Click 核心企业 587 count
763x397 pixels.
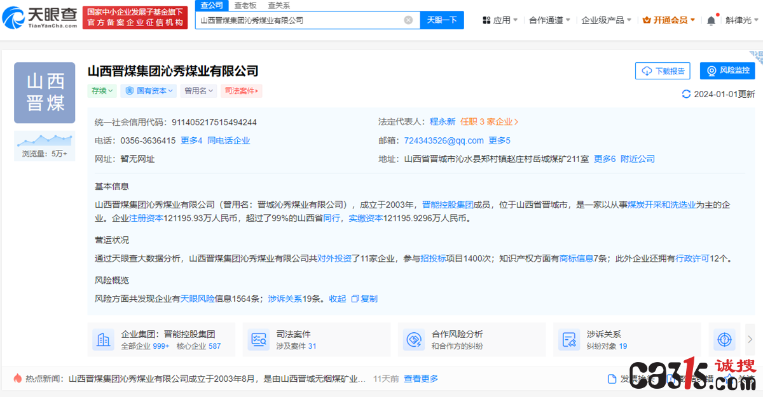coord(198,346)
